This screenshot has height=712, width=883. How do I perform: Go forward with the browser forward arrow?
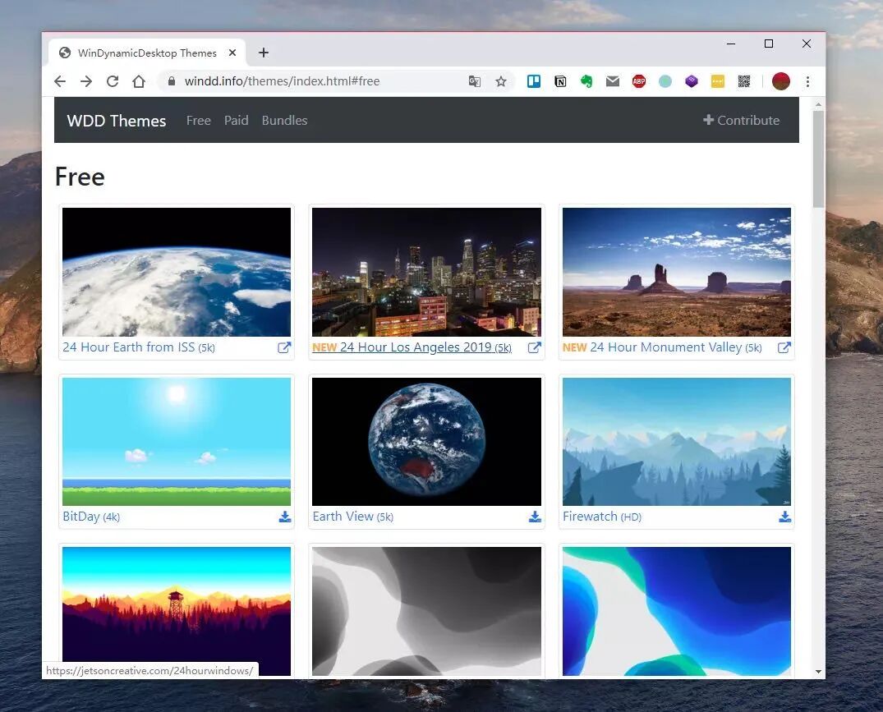click(86, 81)
